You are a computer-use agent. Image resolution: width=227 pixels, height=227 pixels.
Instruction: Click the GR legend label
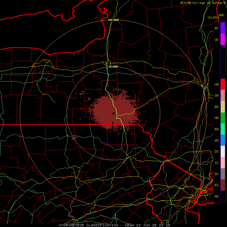point(216,96)
